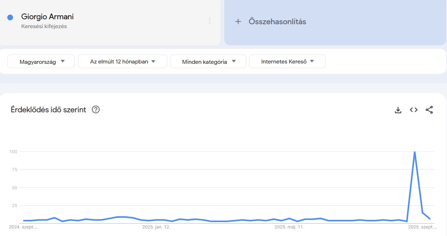
Task: Click the 'Keresési kifejezés' subtitle
Action: pos(43,26)
